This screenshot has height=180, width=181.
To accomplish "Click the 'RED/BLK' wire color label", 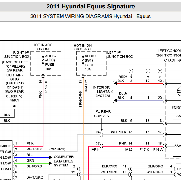I will pos(122,79).
